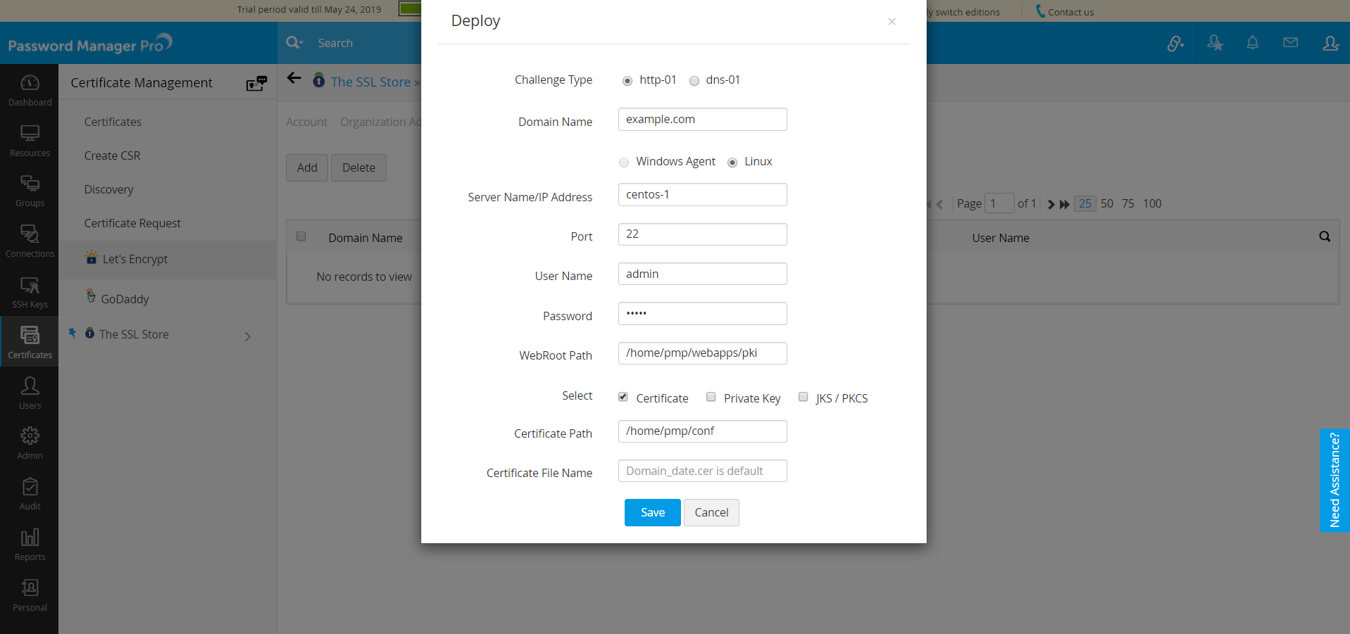Click the table search magnifier icon

[1325, 237]
